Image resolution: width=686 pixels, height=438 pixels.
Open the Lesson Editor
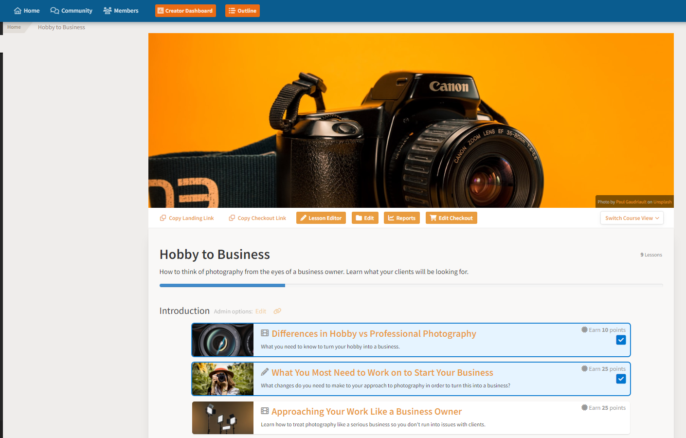point(321,218)
